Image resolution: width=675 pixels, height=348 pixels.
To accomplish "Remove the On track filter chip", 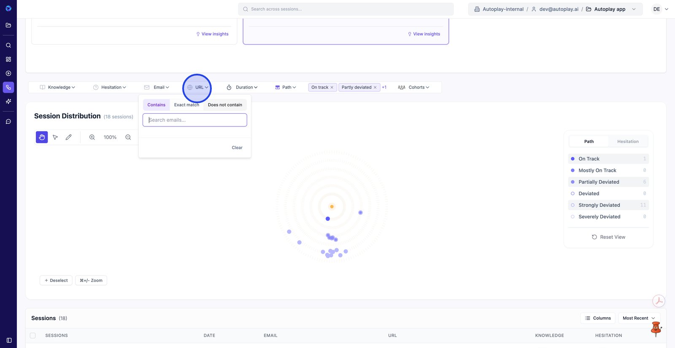I will [332, 88].
